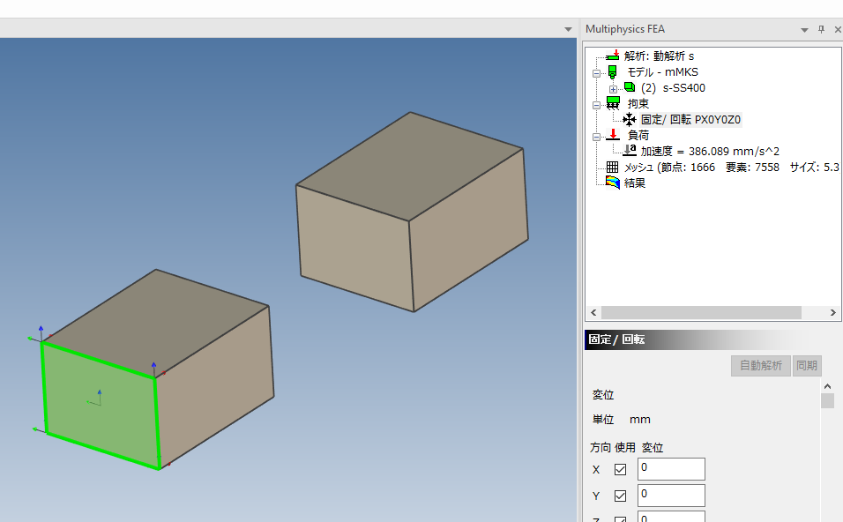The image size is (843, 522).
Task: Collapse the モデル tree node
Action: 596,72
